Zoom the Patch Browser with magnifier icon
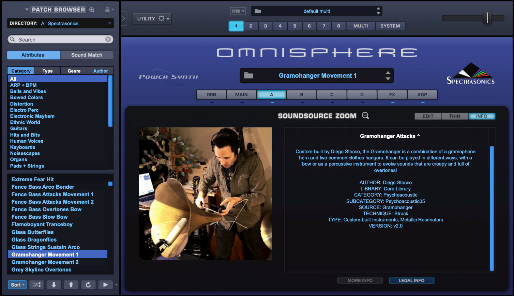Viewport: 514px width, 296px height. 92,10
